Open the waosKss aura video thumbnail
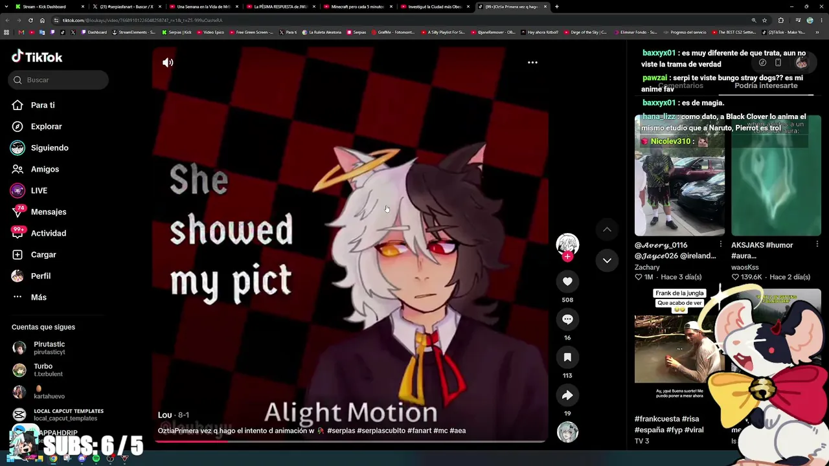 pos(776,175)
